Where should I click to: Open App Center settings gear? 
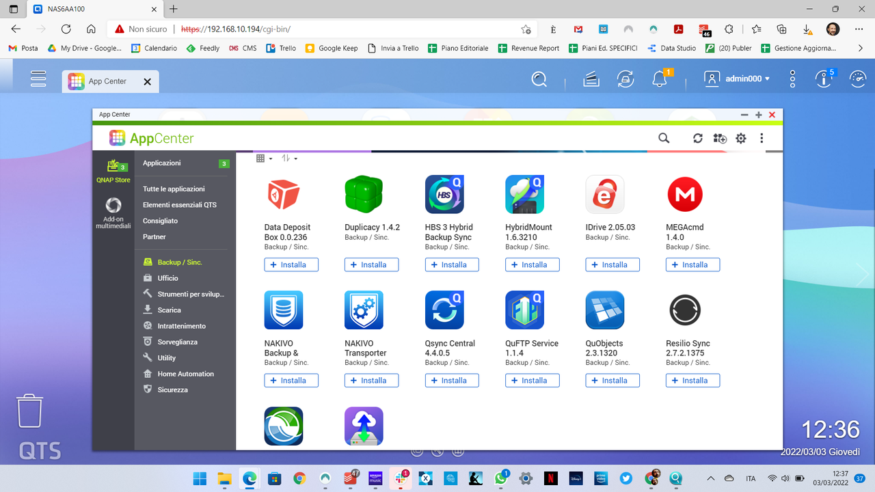741,138
